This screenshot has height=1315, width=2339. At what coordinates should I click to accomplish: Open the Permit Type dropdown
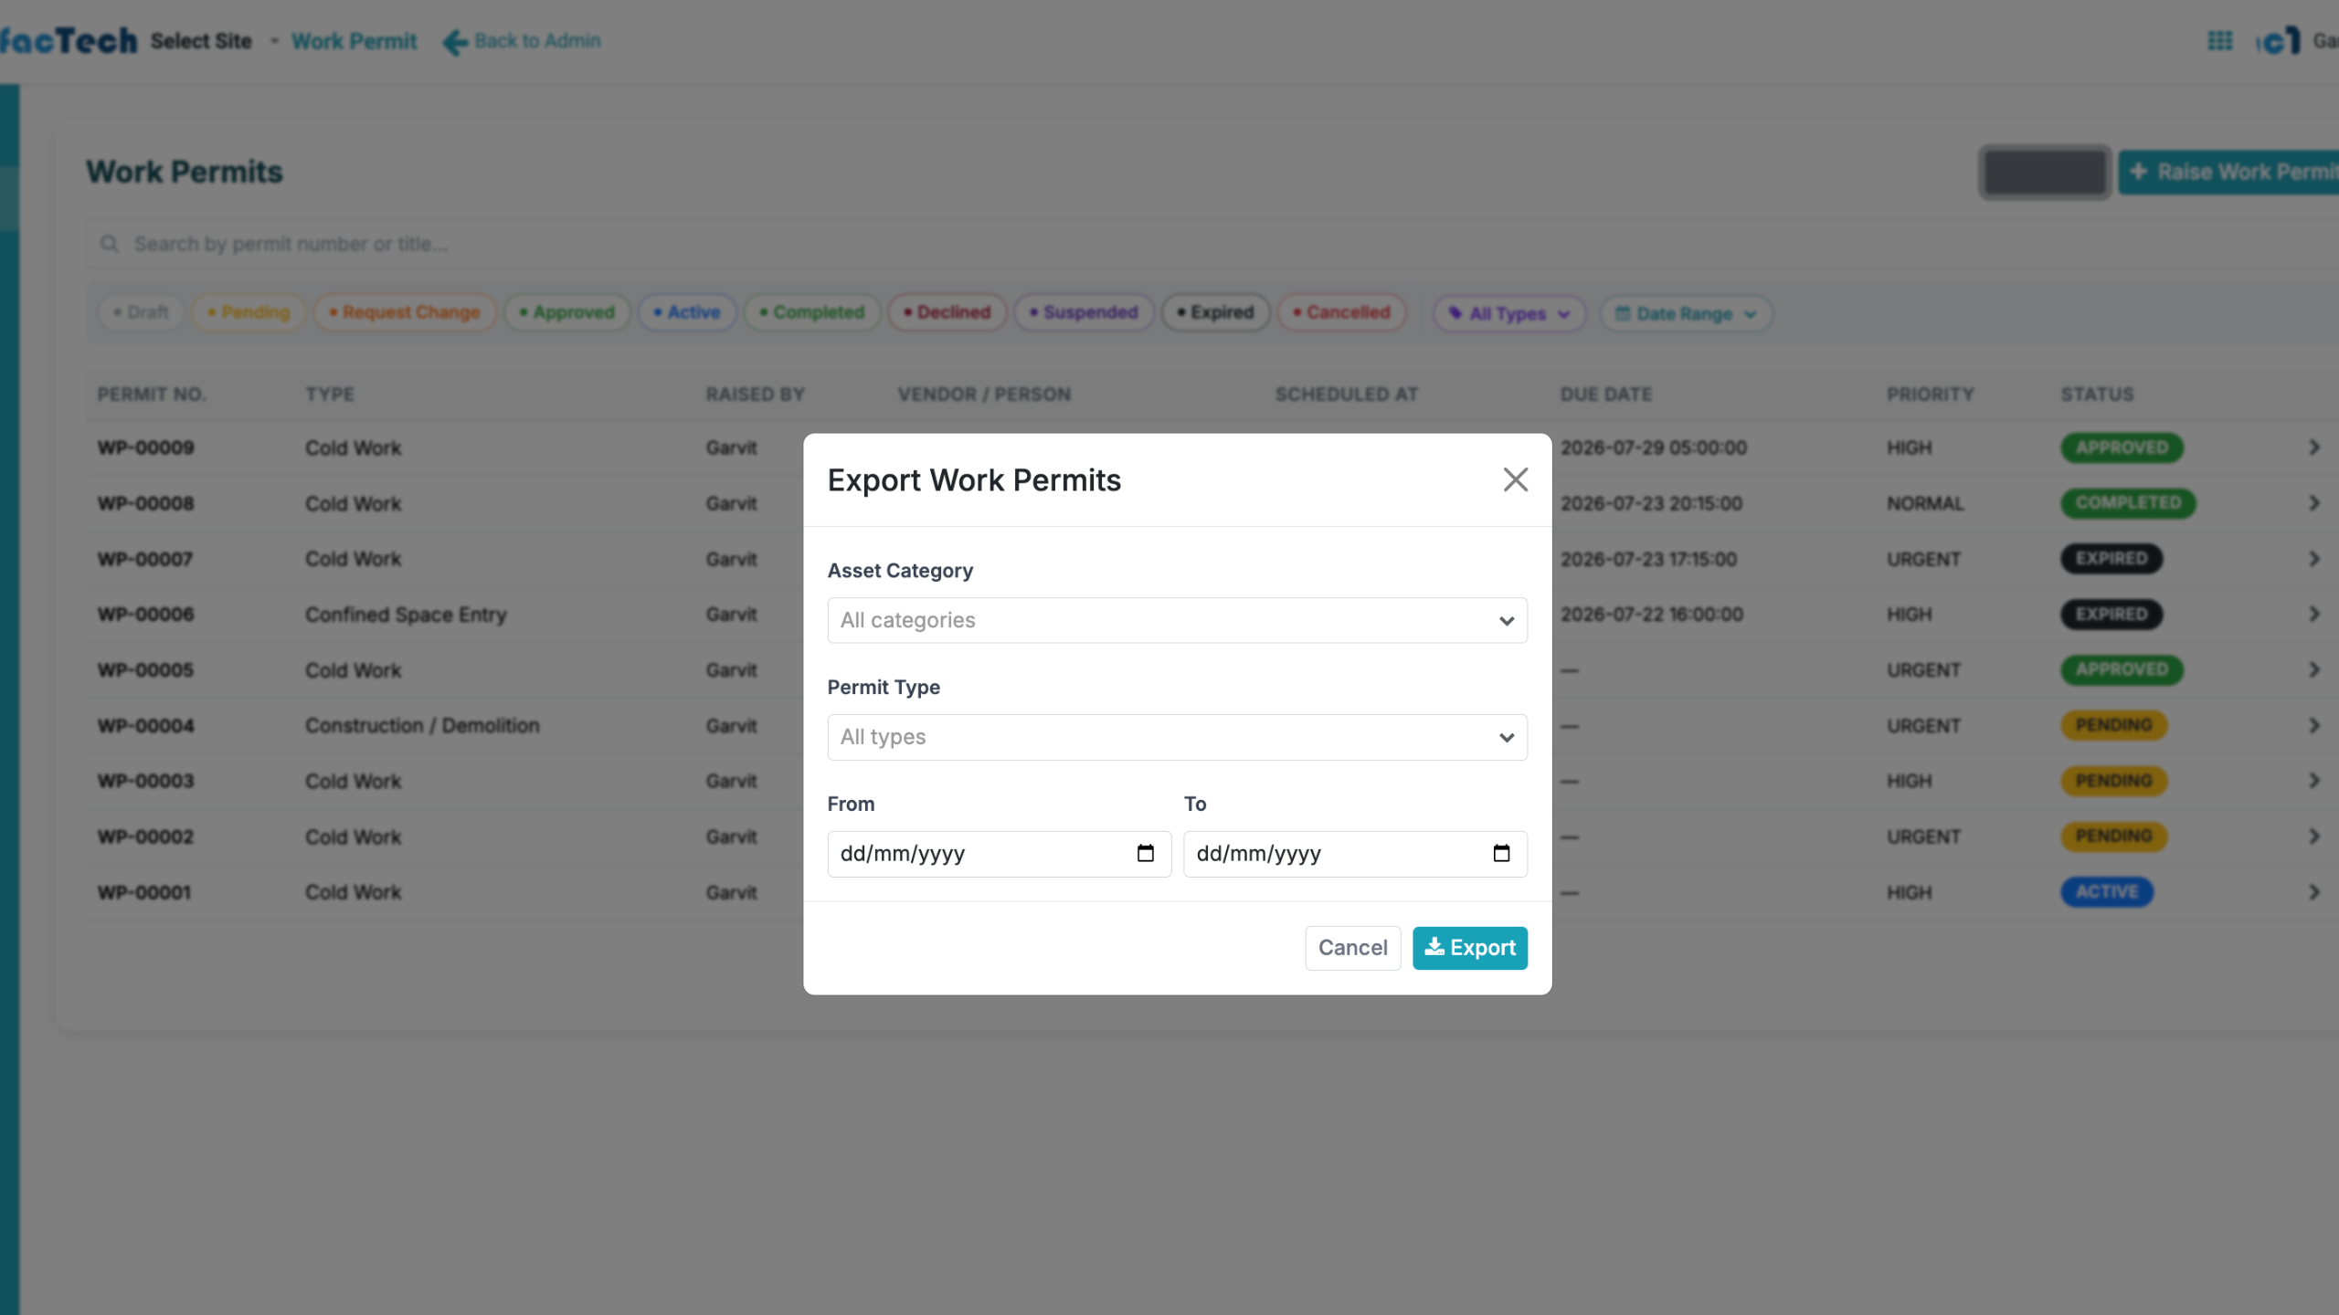pyautogui.click(x=1177, y=737)
